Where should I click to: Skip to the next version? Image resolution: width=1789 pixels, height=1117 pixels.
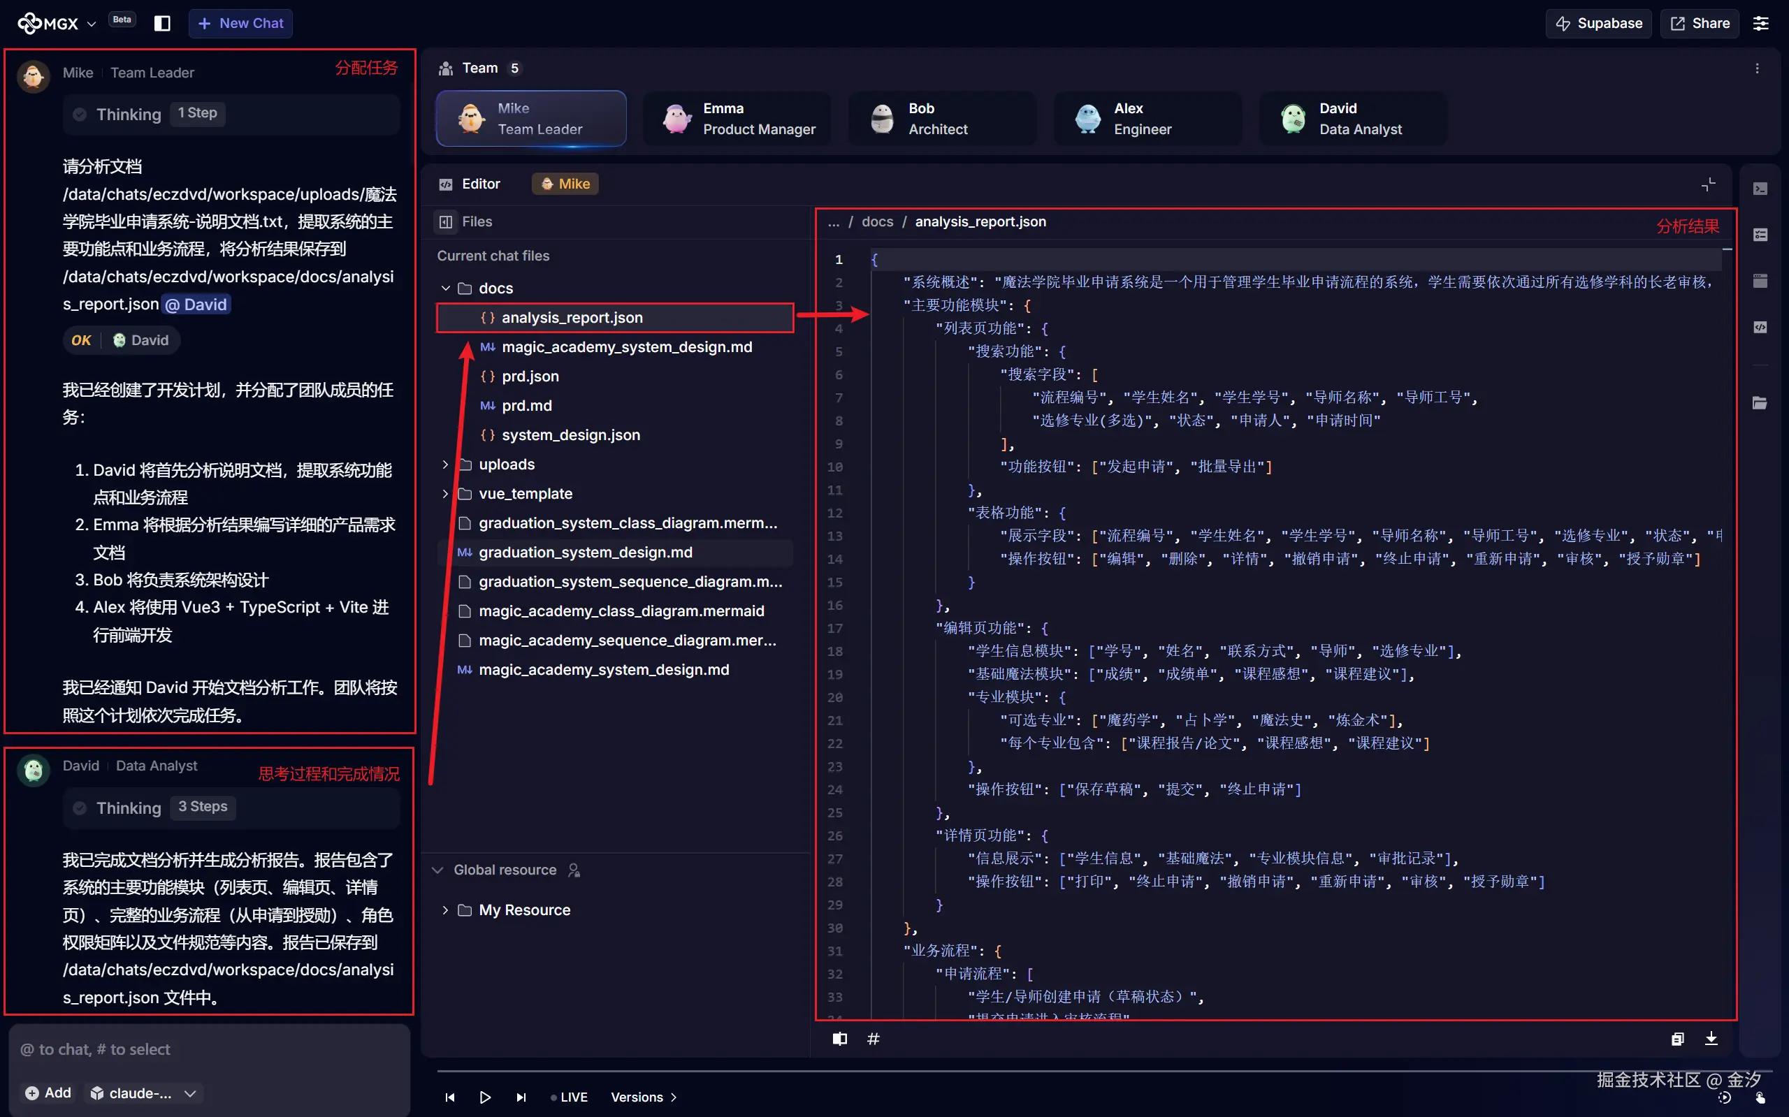[x=521, y=1097]
